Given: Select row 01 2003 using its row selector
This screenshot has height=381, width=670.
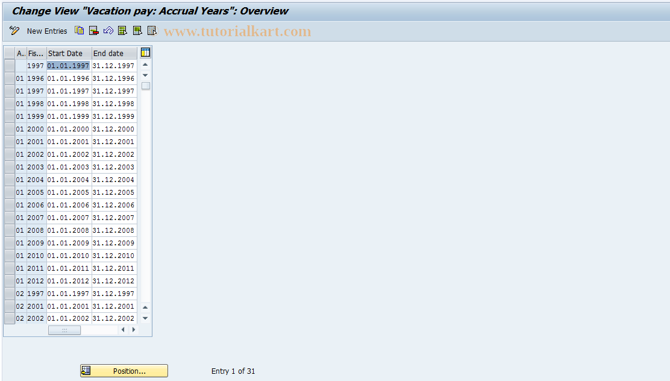Looking at the screenshot, I should (x=10, y=167).
